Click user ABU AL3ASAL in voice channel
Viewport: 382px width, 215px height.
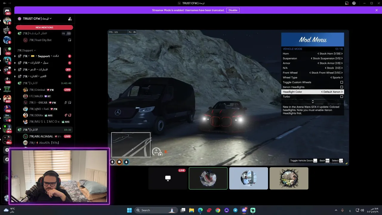tap(47, 136)
